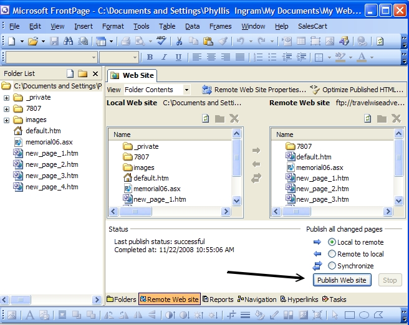Click the Cut scissors icon

pyautogui.click(x=179, y=41)
